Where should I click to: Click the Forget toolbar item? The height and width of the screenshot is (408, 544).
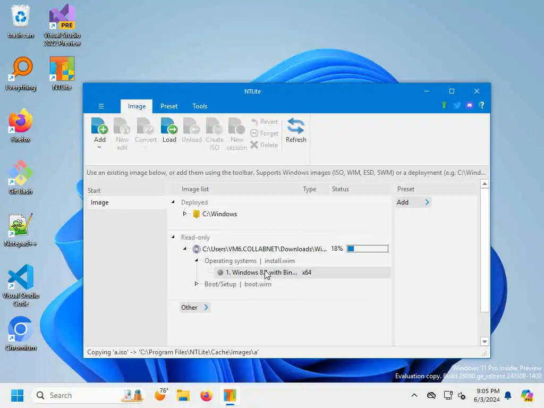265,133
